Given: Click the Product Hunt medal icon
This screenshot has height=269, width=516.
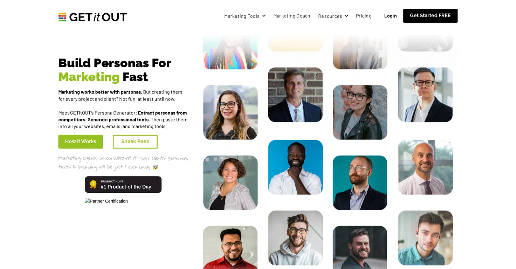Looking at the screenshot, I should [x=93, y=185].
